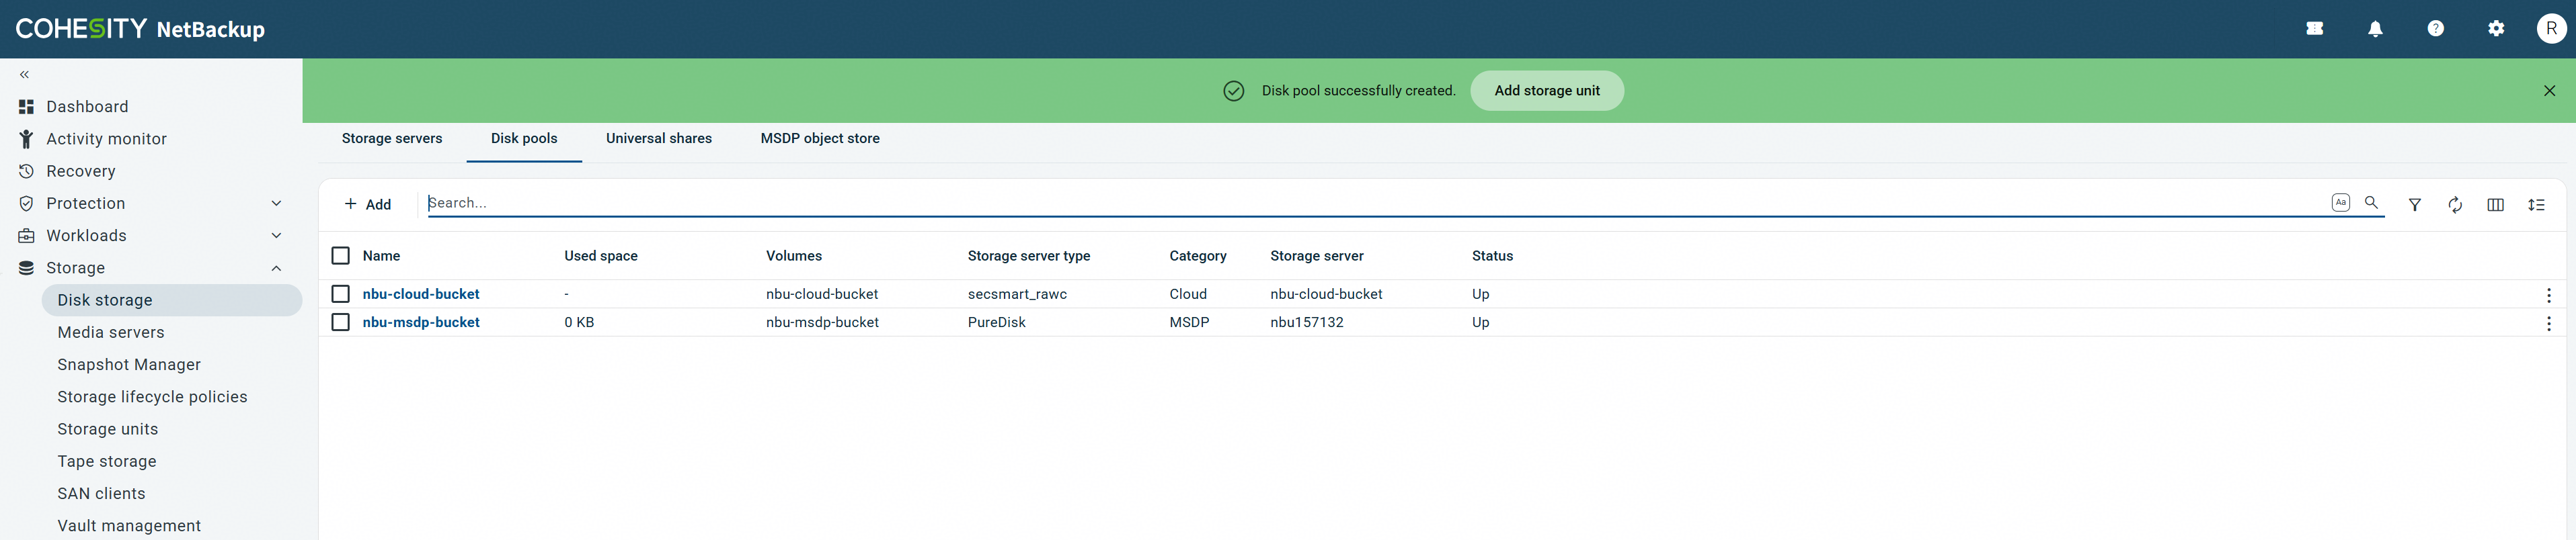Expand the Protection menu chevron
The image size is (2576, 540).
[277, 204]
